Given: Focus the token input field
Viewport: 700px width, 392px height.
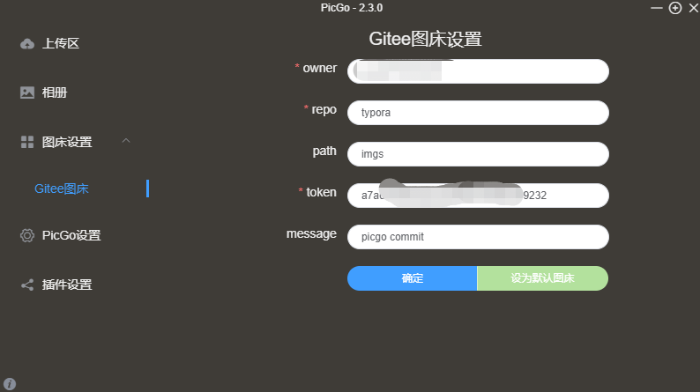Looking at the screenshot, I should pos(478,196).
